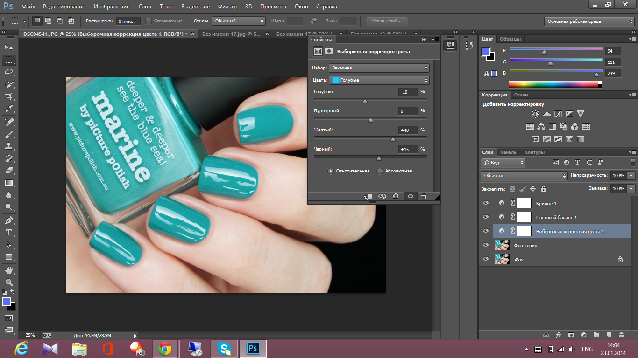This screenshot has width=638, height=358.
Task: Switch to the Образцы tab
Action: 510,39
